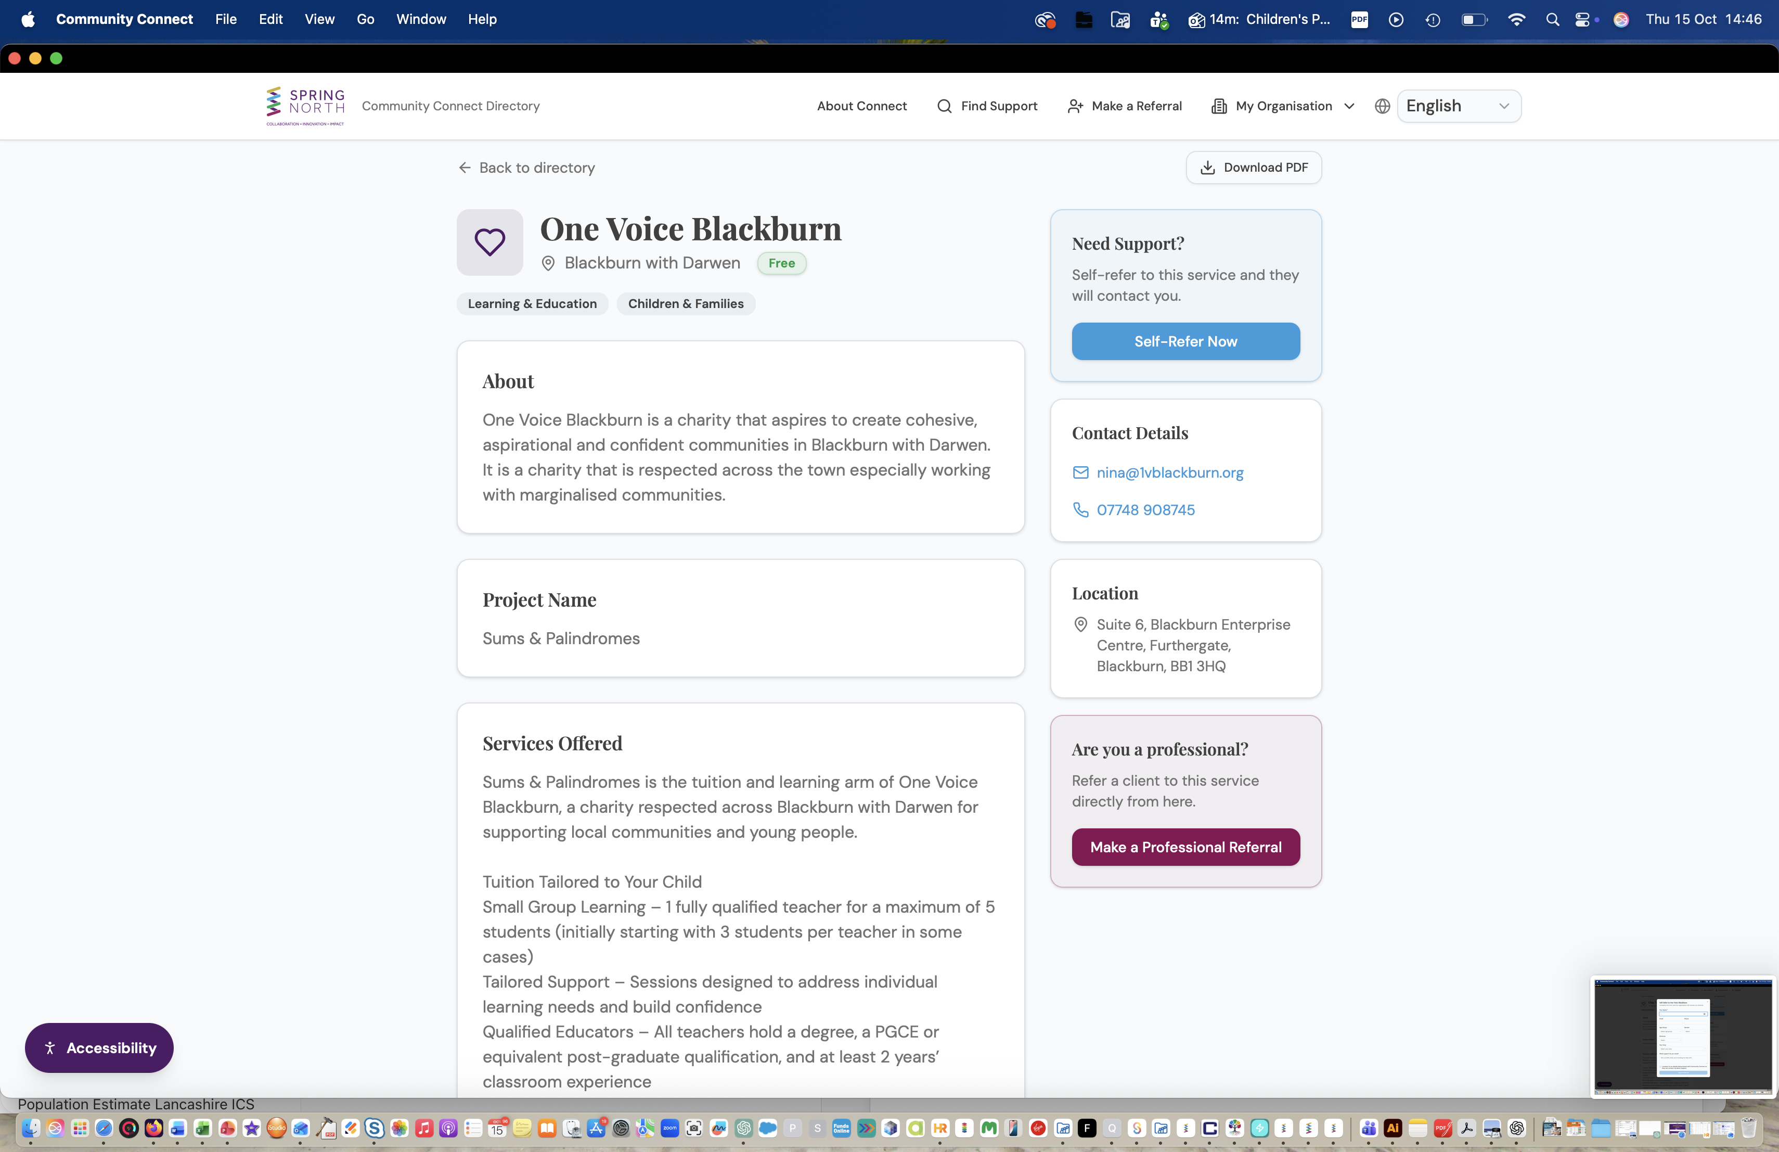
Task: Open Spotlight search in the menu bar
Action: [x=1553, y=19]
